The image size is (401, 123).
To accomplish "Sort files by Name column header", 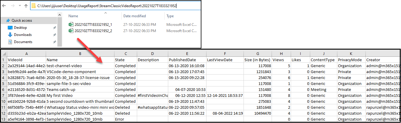I will click(73, 16).
